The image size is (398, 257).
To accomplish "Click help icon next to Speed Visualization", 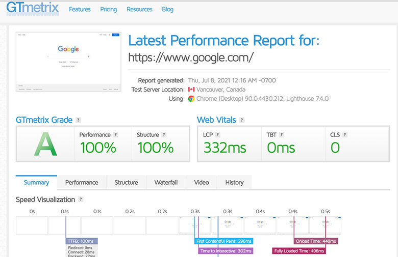I will coord(81,199).
